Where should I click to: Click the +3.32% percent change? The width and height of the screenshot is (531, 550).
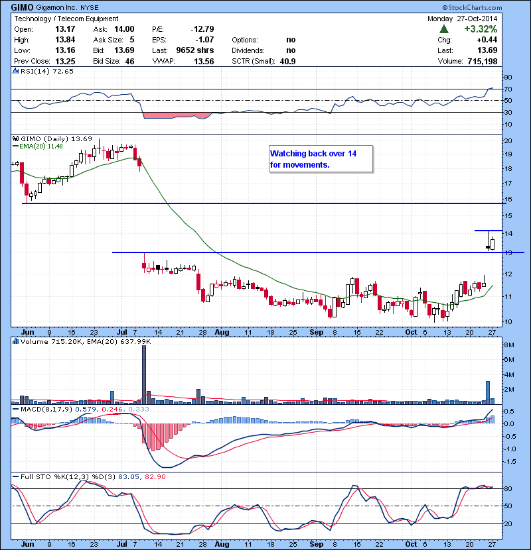(481, 28)
